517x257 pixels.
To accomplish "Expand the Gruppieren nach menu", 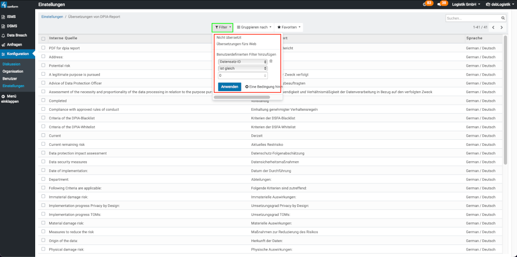I will click(254, 27).
